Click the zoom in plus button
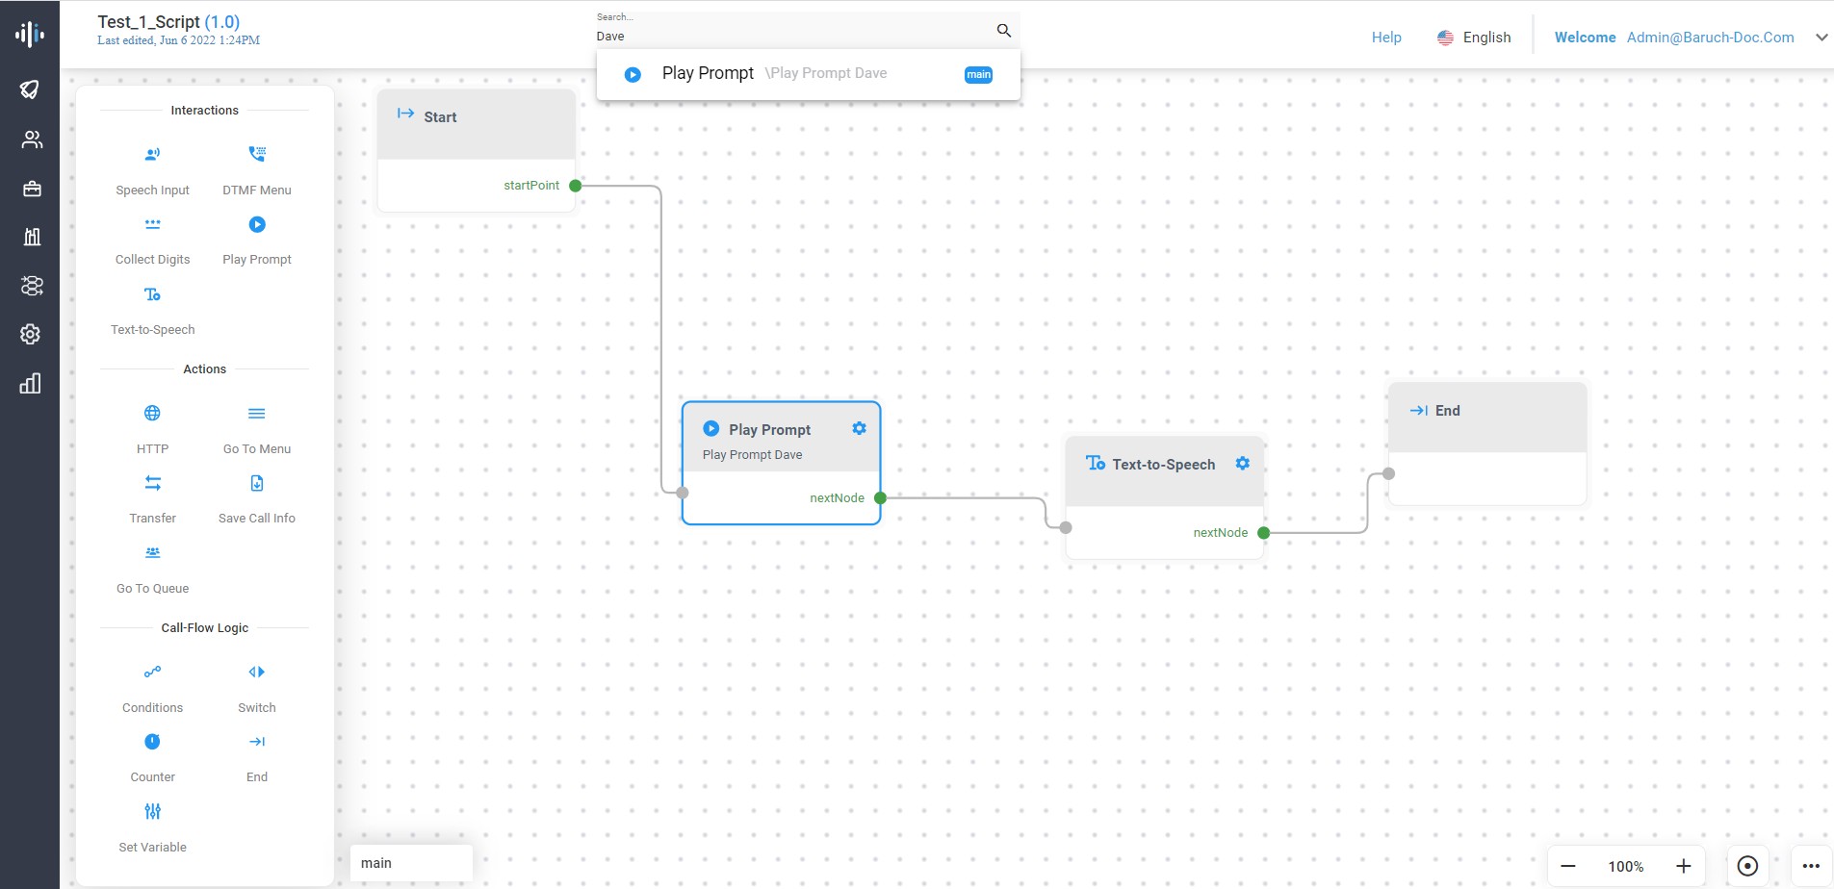This screenshot has width=1834, height=889. tap(1683, 866)
